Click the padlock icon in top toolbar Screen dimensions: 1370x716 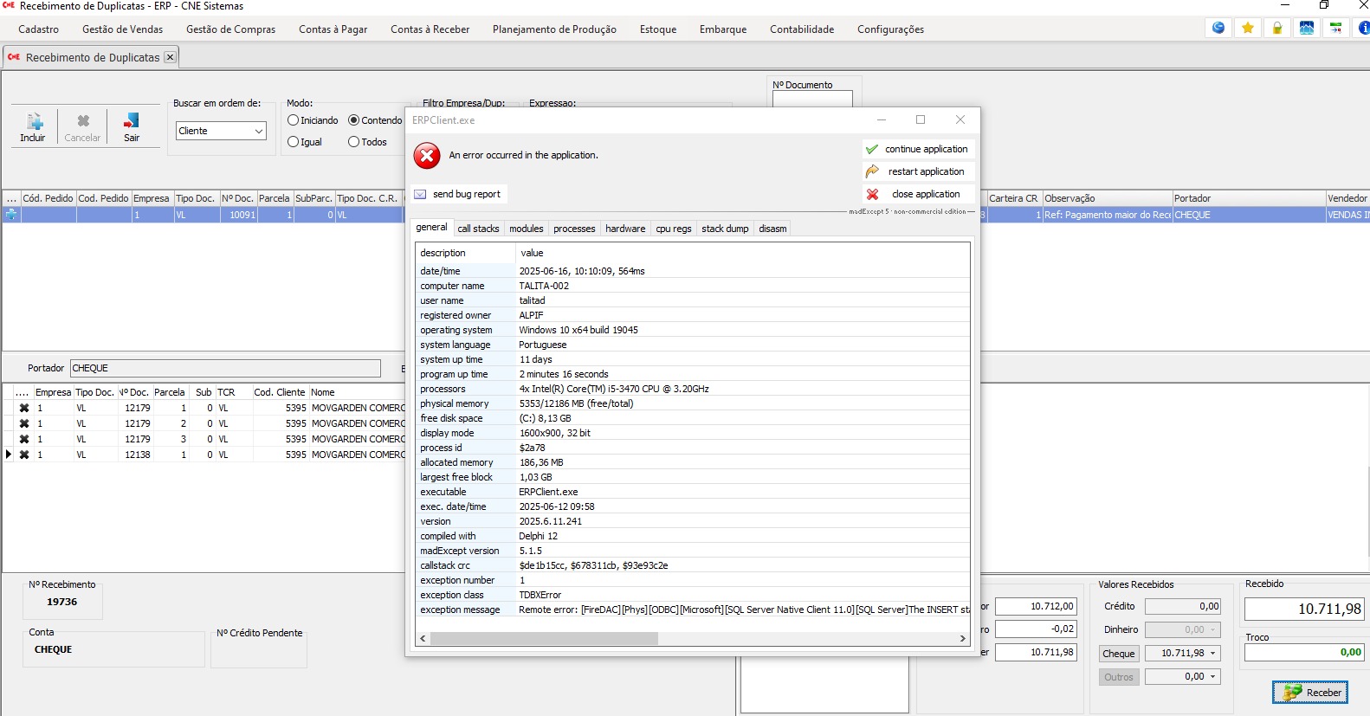1277,29
